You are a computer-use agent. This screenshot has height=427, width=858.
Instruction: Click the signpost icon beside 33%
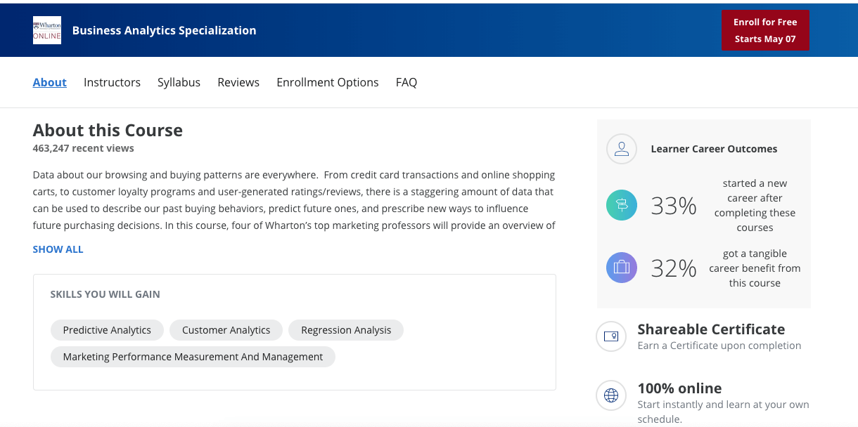(x=622, y=205)
